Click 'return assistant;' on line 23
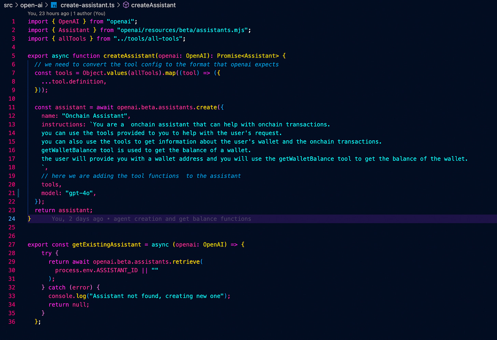497x340 pixels. click(63, 210)
